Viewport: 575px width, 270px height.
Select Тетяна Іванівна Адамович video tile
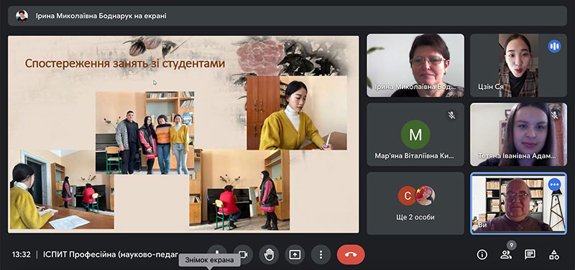pyautogui.click(x=518, y=135)
